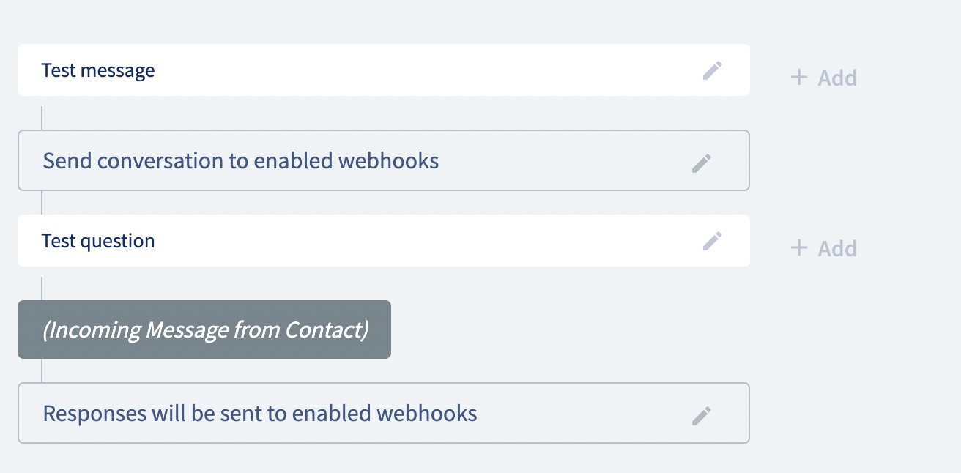Click blank area inside the Test message card

pos(425,70)
